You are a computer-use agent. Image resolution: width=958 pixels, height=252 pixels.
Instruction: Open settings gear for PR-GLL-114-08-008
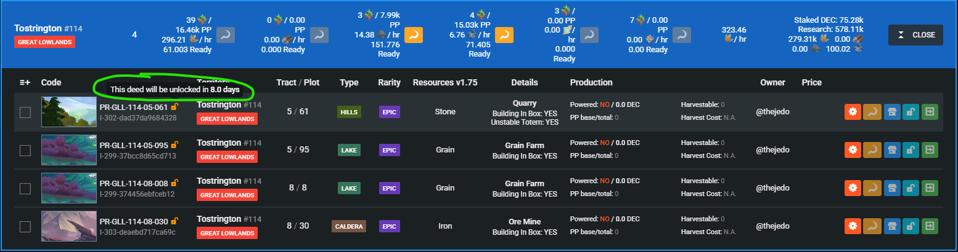(853, 187)
